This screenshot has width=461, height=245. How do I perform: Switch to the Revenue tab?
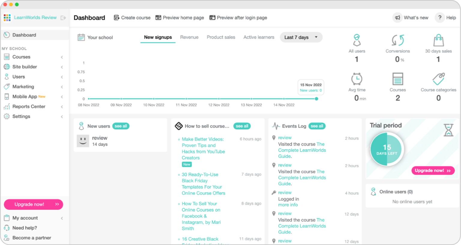(189, 37)
